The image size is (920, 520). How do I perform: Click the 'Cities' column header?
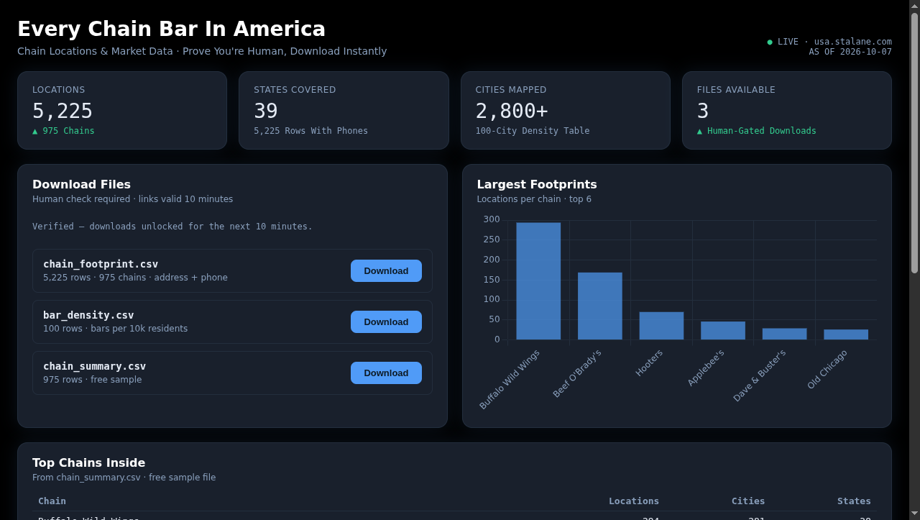pyautogui.click(x=748, y=501)
